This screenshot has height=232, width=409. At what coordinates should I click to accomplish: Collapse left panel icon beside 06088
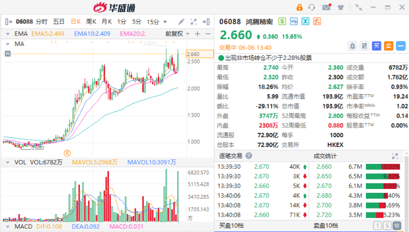point(8,22)
